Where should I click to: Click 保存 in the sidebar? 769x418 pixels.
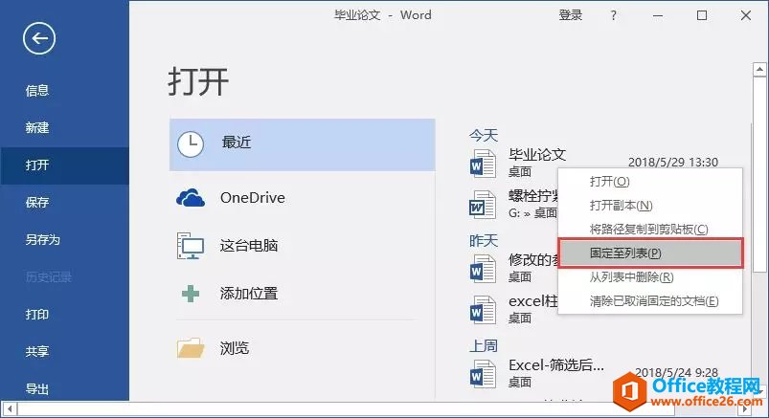pos(37,203)
